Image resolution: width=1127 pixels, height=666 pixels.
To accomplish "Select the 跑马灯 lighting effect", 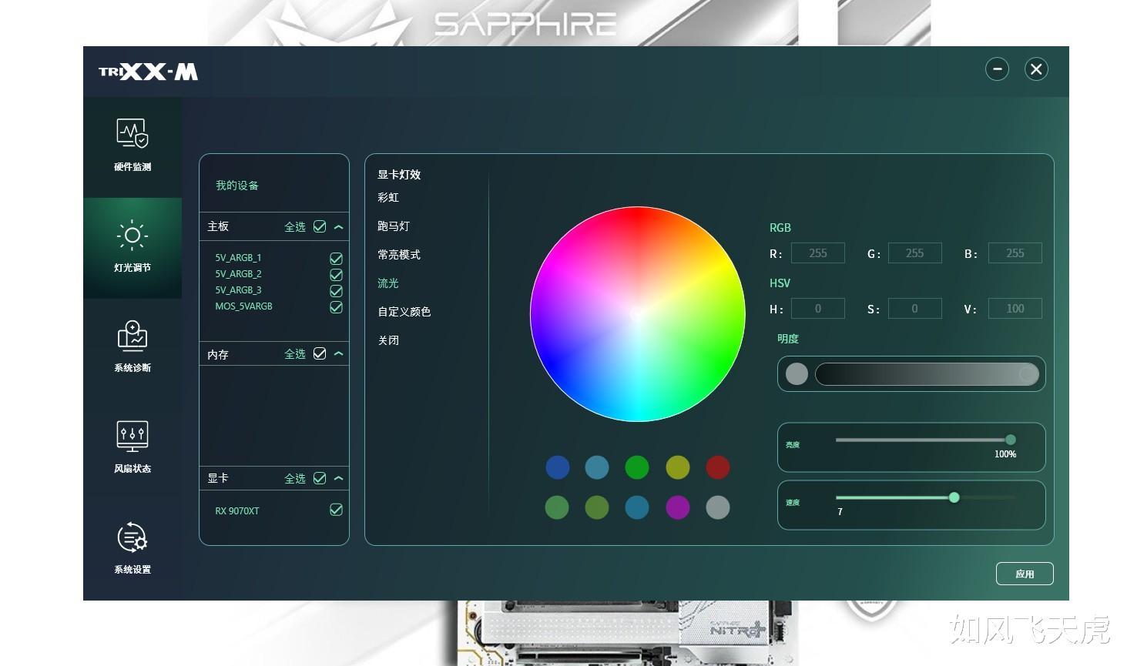I will (394, 226).
